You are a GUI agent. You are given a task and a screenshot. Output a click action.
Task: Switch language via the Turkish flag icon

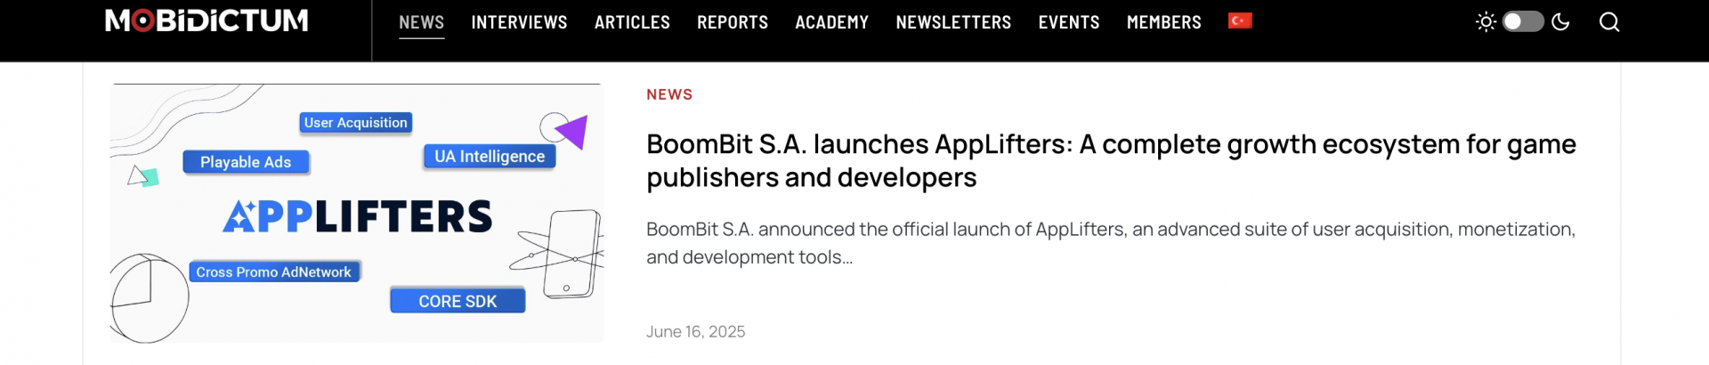[x=1240, y=20]
